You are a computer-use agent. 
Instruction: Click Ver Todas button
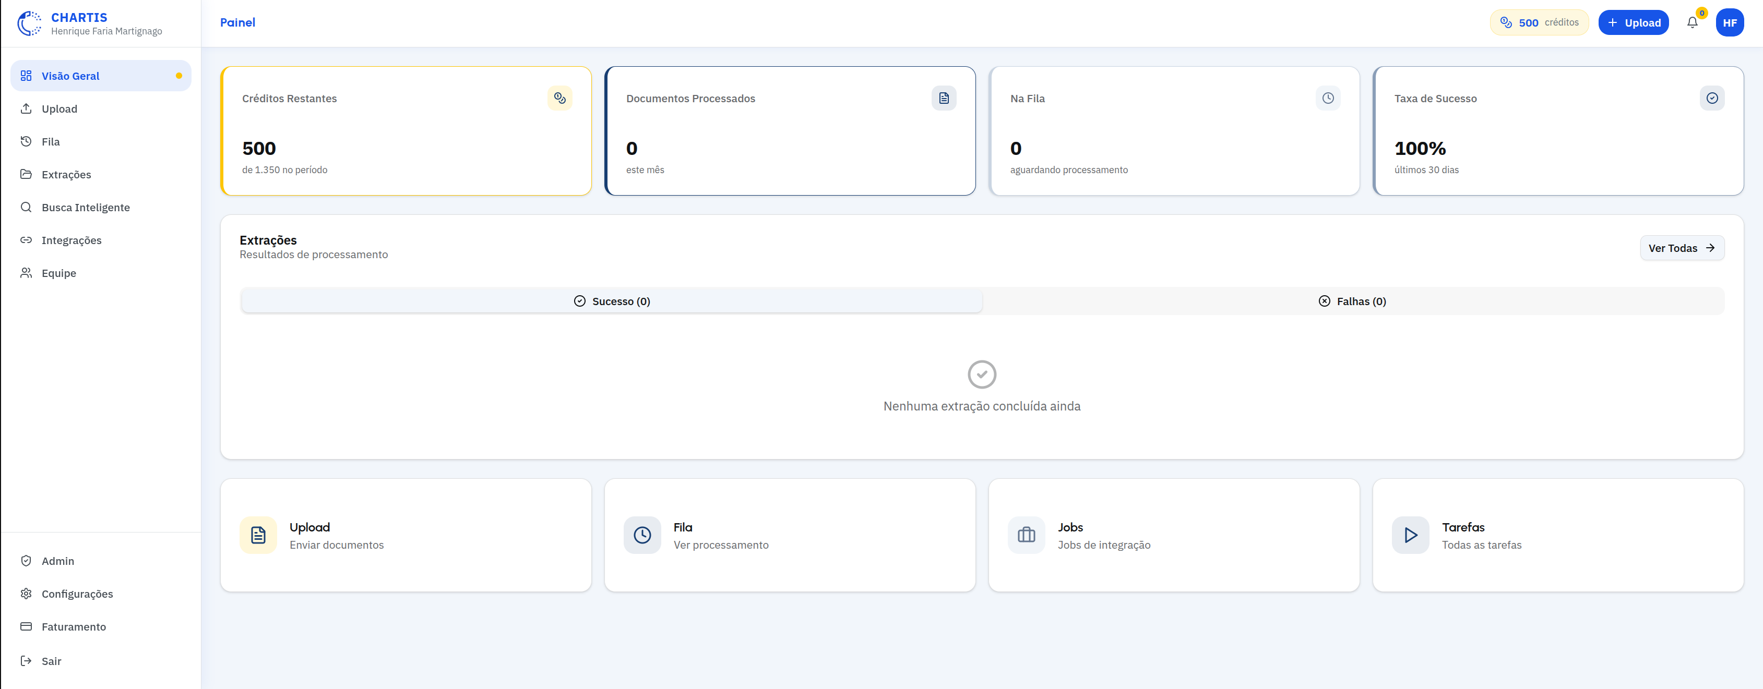click(x=1681, y=248)
